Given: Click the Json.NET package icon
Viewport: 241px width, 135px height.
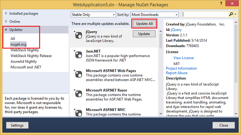Looking at the screenshot, I should click(78, 55).
